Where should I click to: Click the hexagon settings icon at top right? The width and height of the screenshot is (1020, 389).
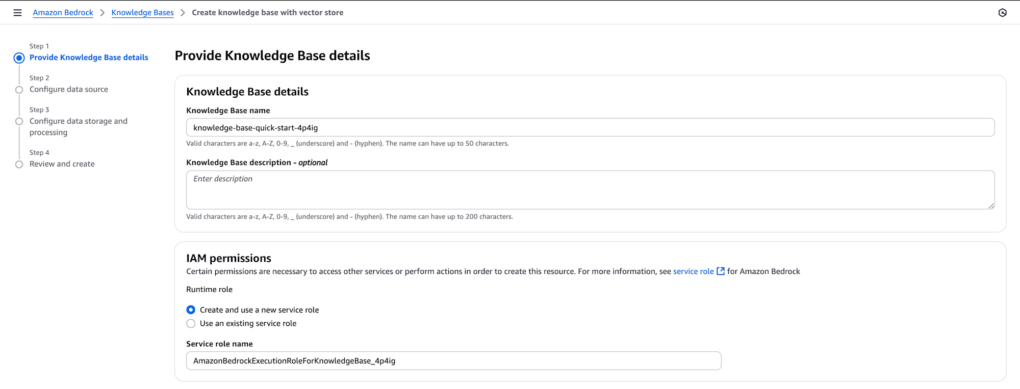pyautogui.click(x=1002, y=13)
